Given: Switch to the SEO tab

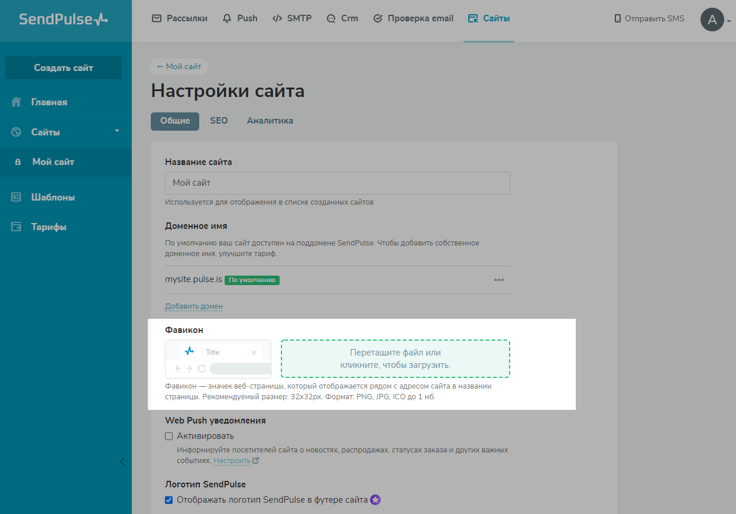Looking at the screenshot, I should tap(219, 121).
